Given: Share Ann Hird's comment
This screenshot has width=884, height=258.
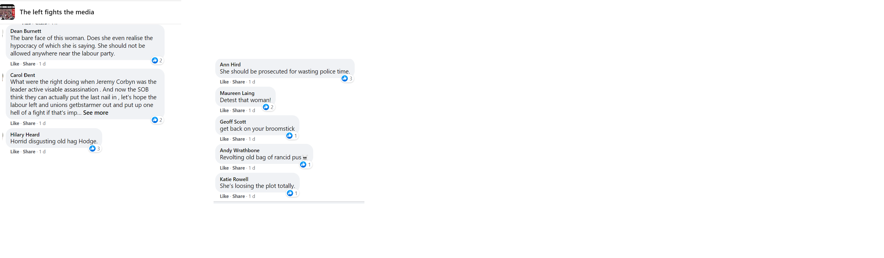Looking at the screenshot, I should [x=238, y=82].
